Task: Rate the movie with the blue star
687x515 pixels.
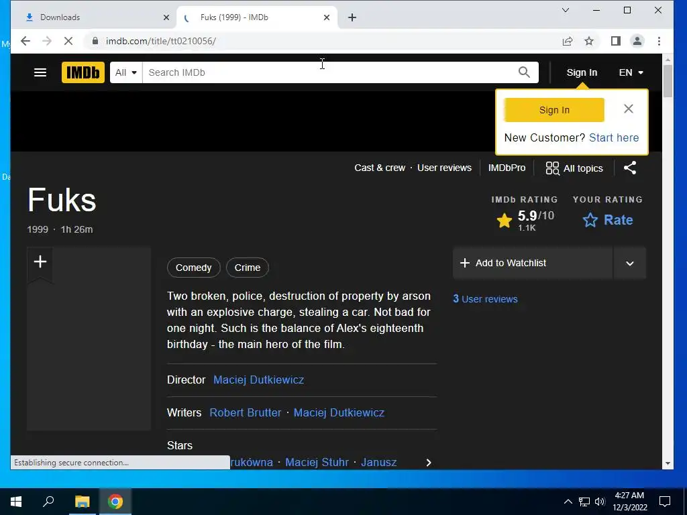Action: point(590,220)
